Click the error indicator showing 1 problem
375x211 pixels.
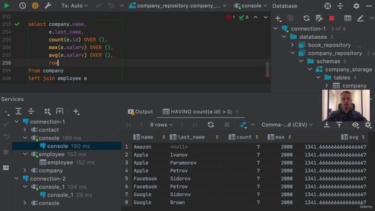coord(230,17)
